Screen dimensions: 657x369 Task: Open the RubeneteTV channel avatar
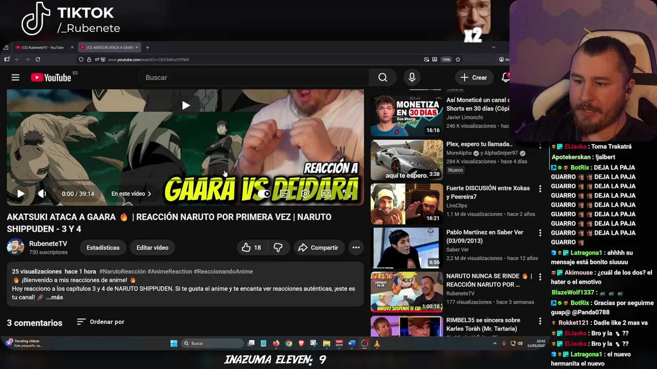(15, 247)
